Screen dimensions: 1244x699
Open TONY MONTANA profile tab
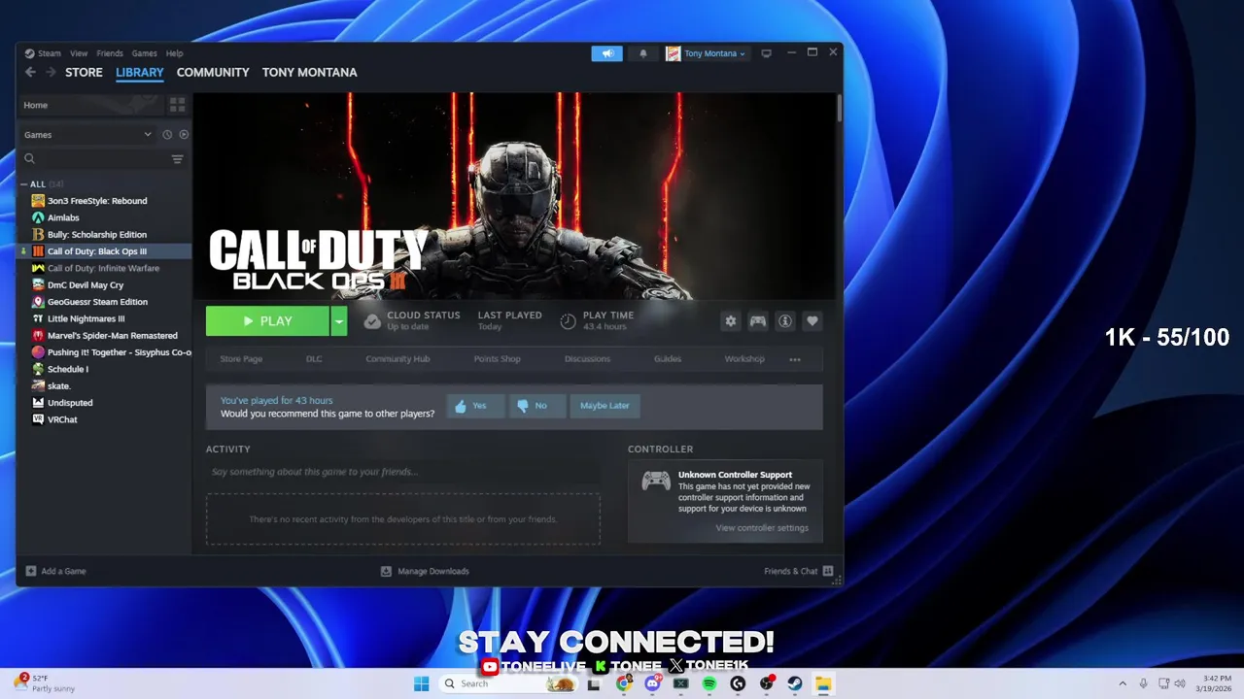309,73
